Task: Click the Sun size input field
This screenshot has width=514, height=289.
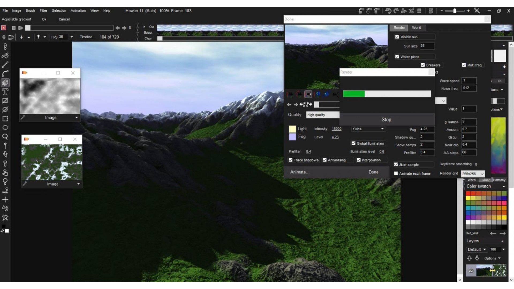Action: pyautogui.click(x=427, y=46)
